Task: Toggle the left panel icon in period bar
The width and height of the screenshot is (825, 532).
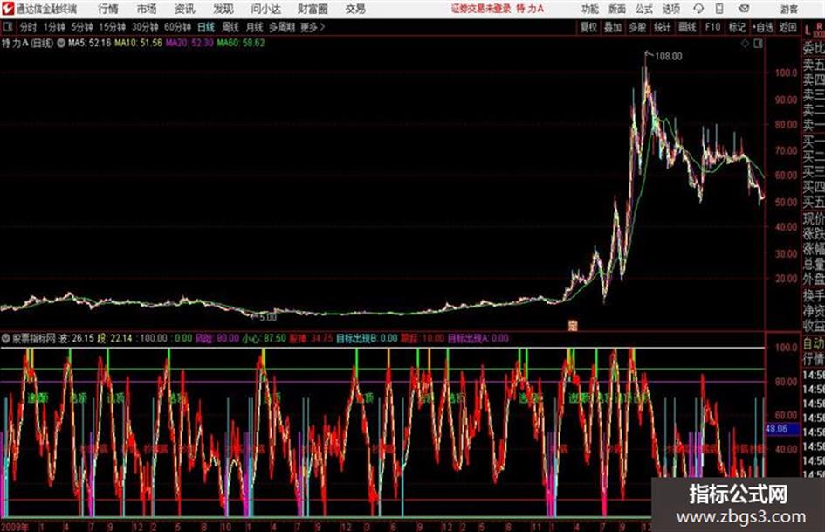Action: 7,27
